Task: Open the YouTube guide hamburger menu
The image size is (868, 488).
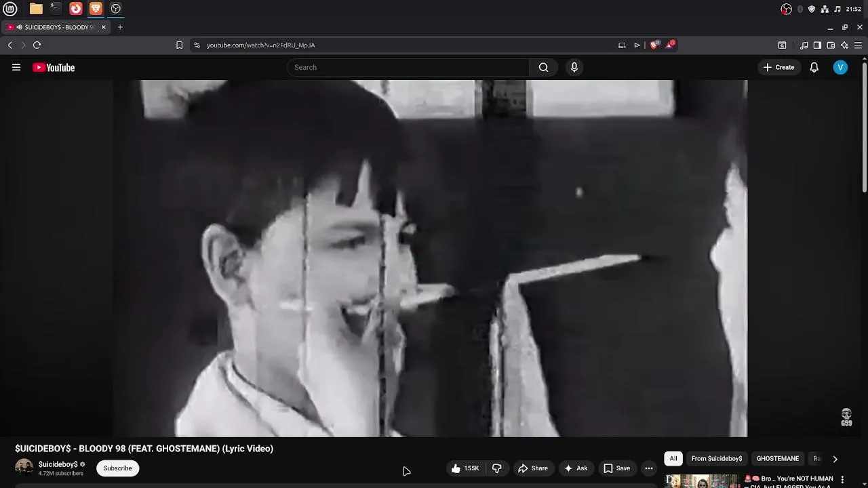Action: [x=16, y=67]
